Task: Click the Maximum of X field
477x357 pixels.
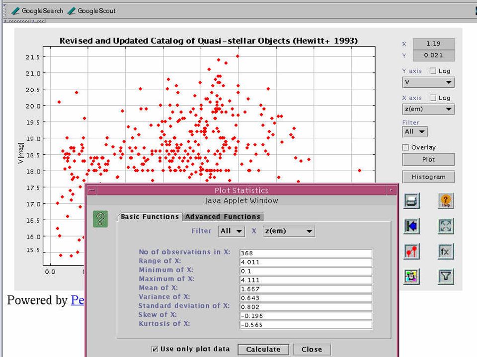Action: pyautogui.click(x=306, y=280)
